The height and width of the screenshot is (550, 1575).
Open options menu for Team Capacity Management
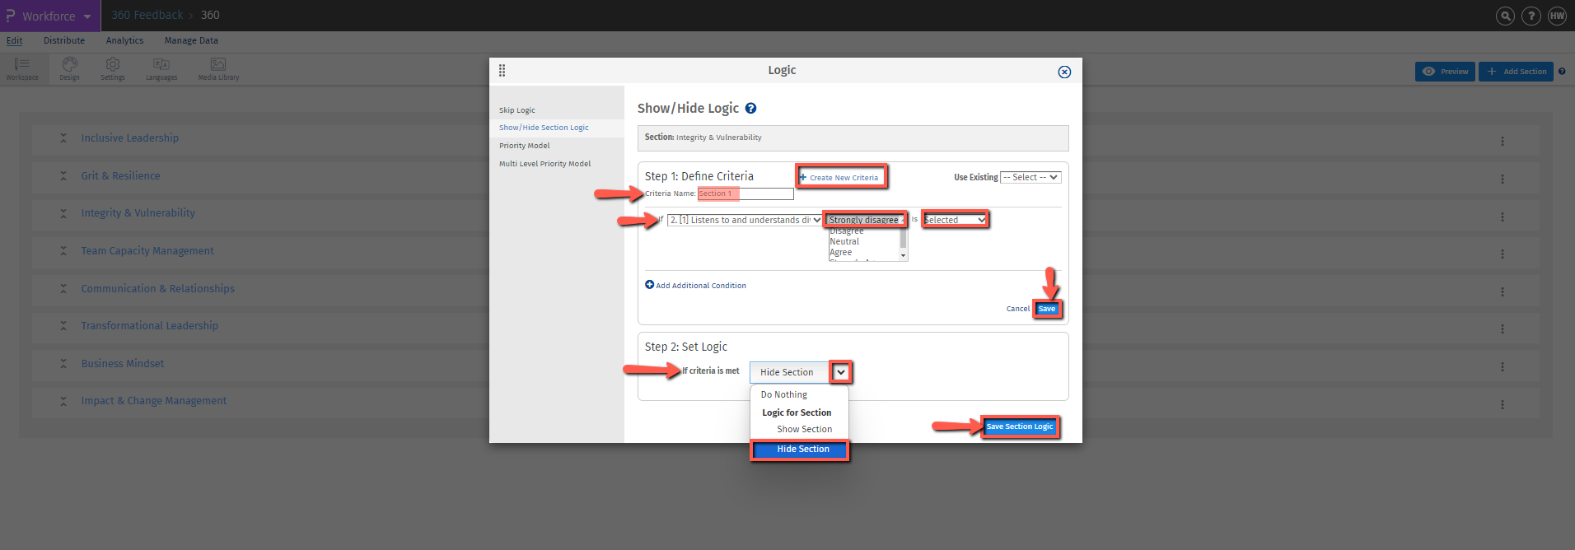[1503, 254]
